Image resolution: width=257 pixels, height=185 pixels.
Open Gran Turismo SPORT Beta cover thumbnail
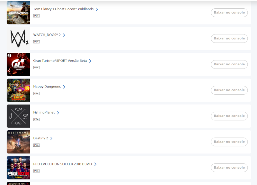coord(18,64)
